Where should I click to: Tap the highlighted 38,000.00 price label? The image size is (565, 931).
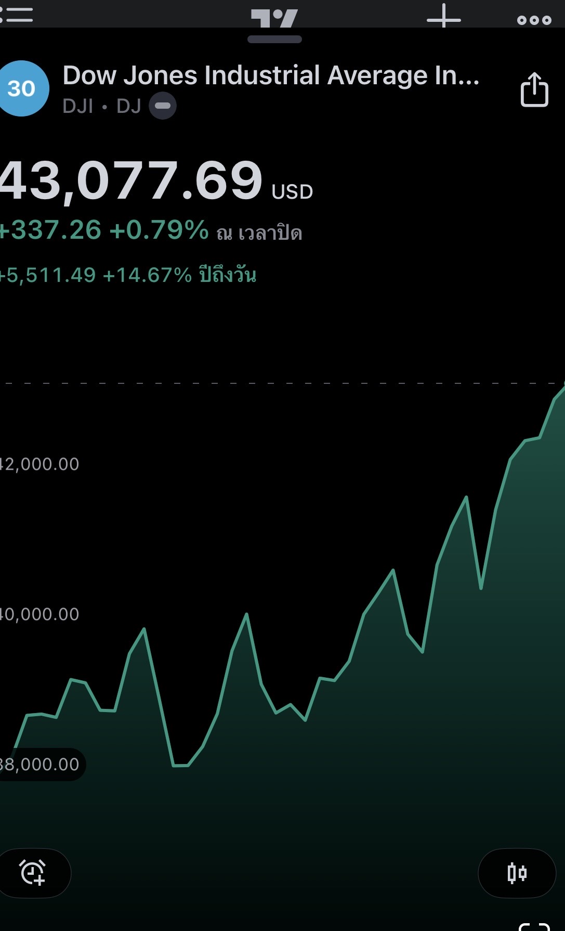41,764
